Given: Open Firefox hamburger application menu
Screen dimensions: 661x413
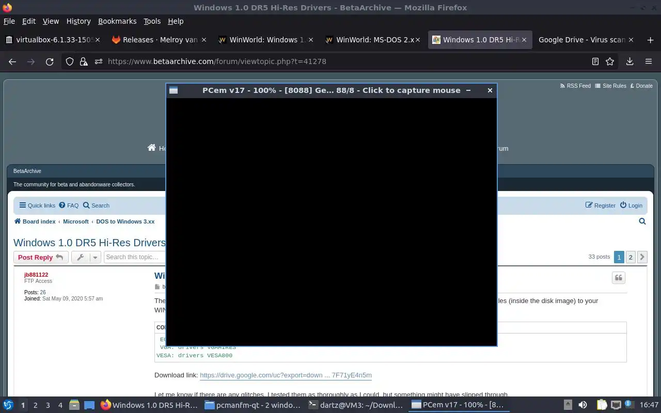Looking at the screenshot, I should pos(649,61).
